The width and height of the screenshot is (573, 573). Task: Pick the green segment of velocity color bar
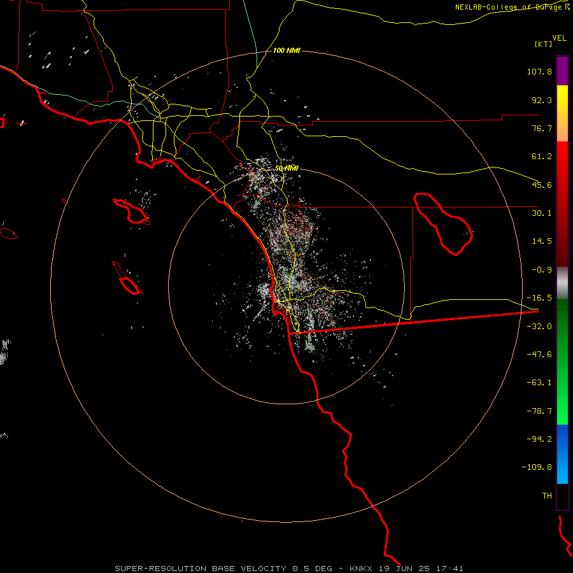[562, 362]
